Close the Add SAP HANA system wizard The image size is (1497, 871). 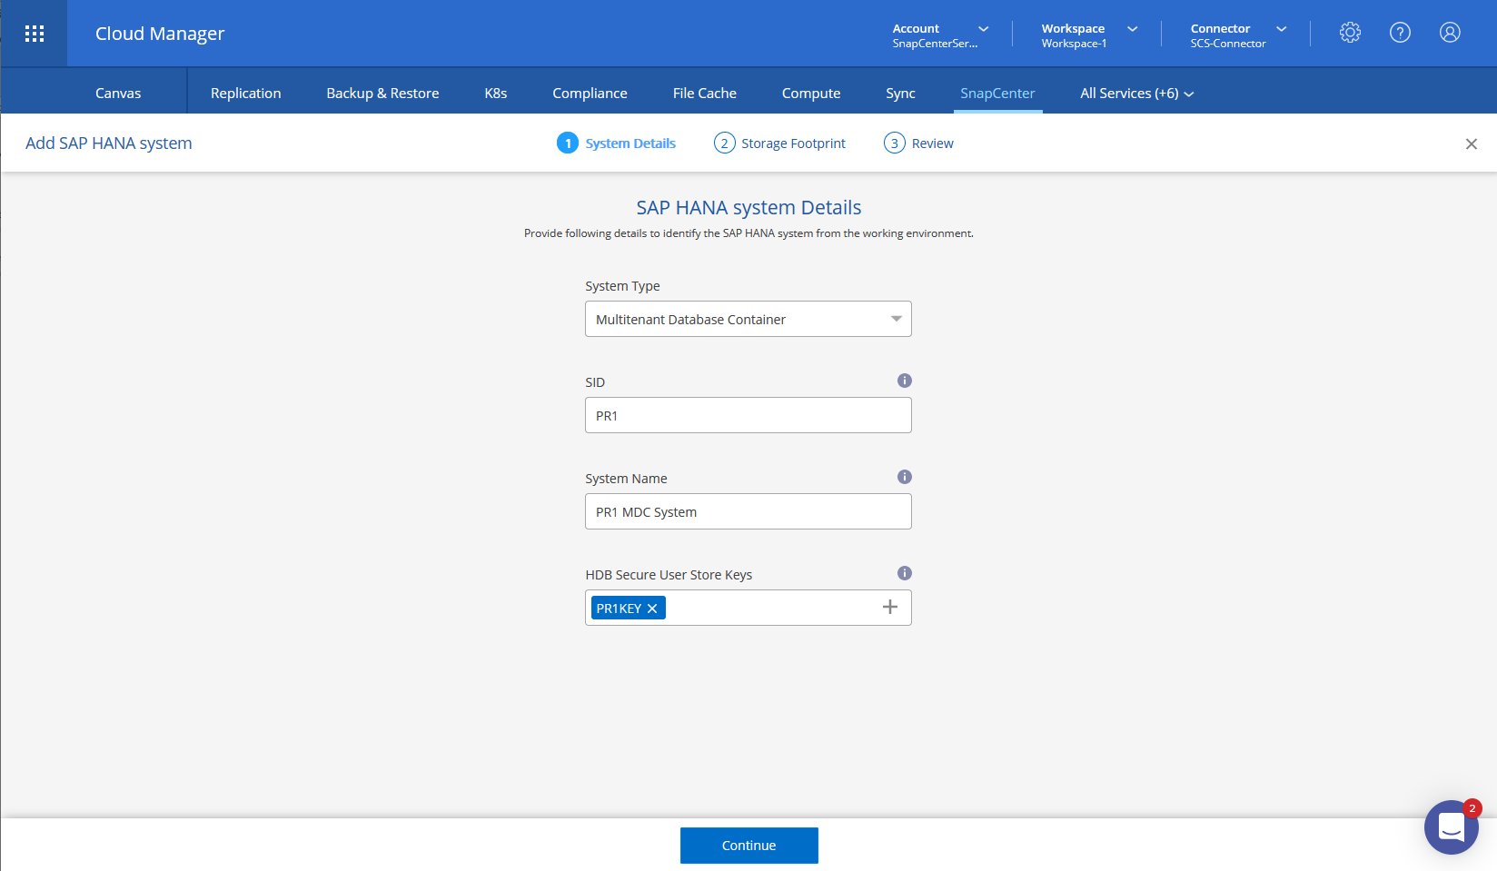pyautogui.click(x=1472, y=144)
